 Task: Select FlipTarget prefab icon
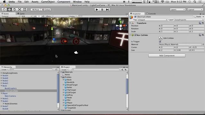point(66,90)
